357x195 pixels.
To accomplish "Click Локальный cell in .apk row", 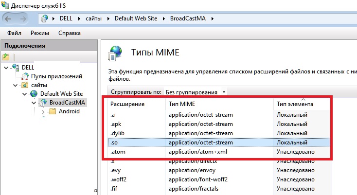I will tap(292, 124).
